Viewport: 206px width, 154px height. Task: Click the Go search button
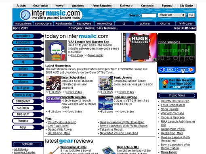click(x=191, y=15)
